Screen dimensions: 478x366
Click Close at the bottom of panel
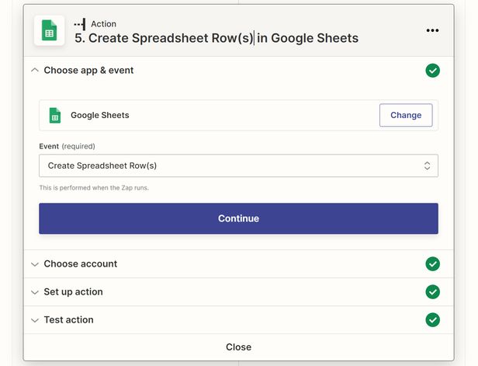coord(238,347)
